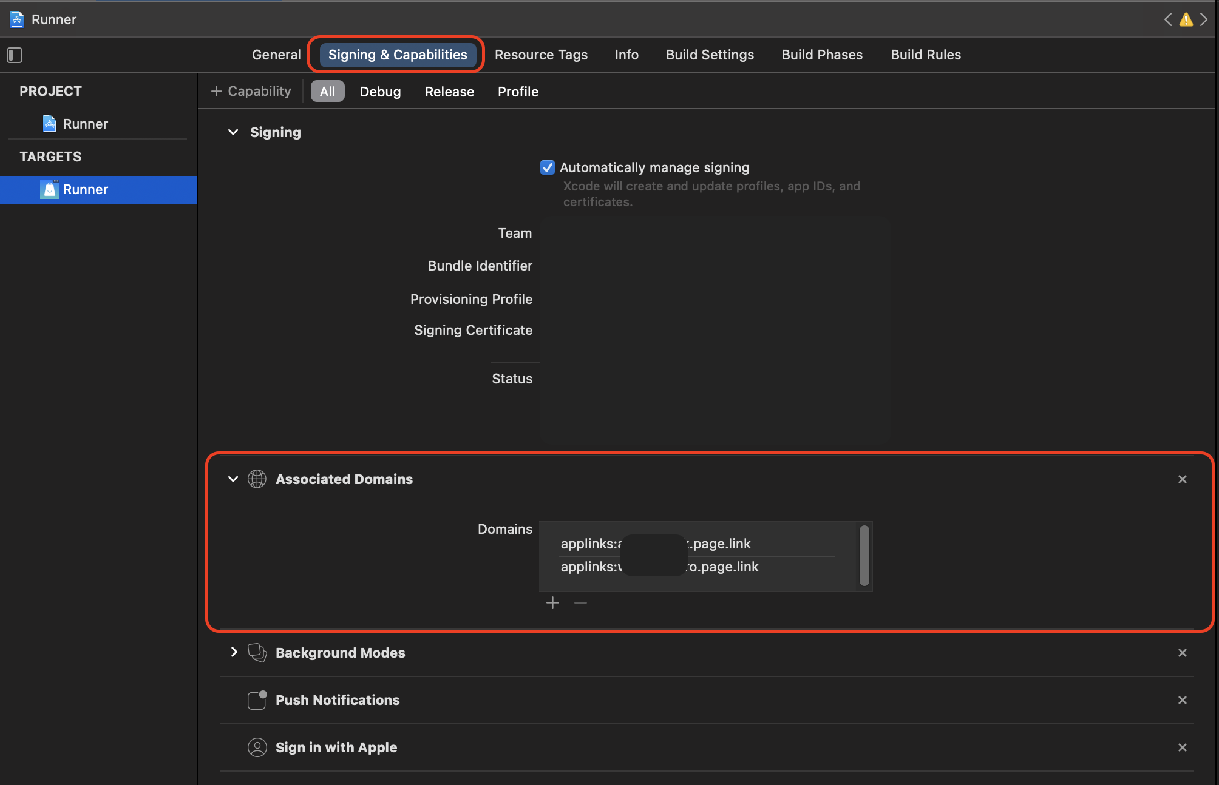Screen dimensions: 1219x785
Task: Go to next issue with right chevron
Action: click(1203, 19)
